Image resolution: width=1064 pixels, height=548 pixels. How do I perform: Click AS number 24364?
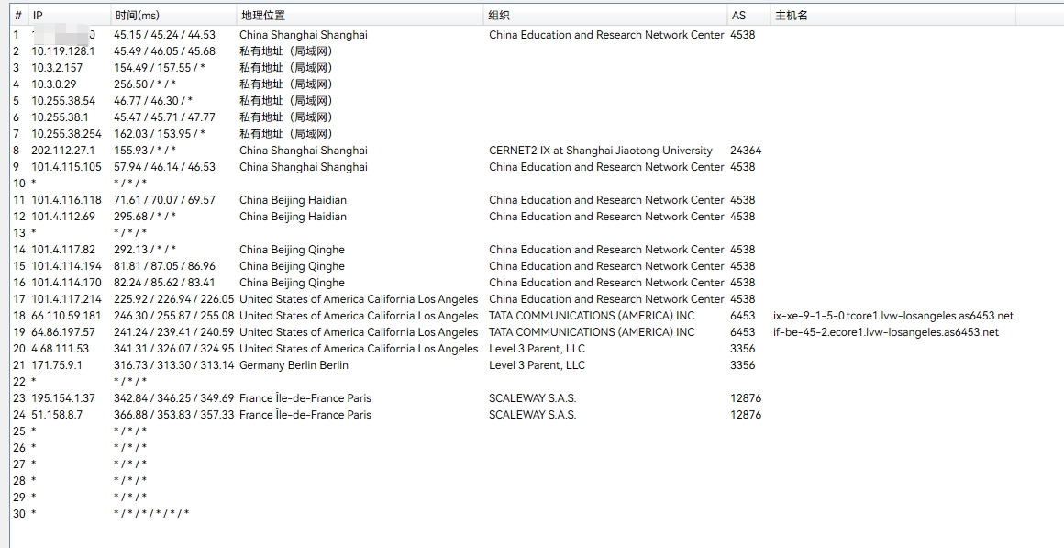coord(745,151)
